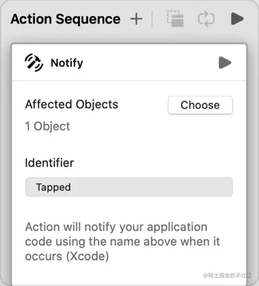Click the vertical divider beside the plus icon
Viewport: 259px width, 286px height.
point(152,19)
